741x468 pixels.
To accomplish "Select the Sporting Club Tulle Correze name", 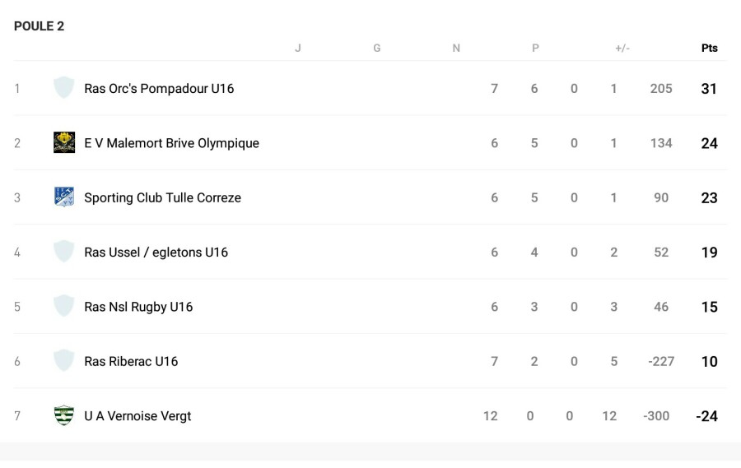I will [x=162, y=197].
